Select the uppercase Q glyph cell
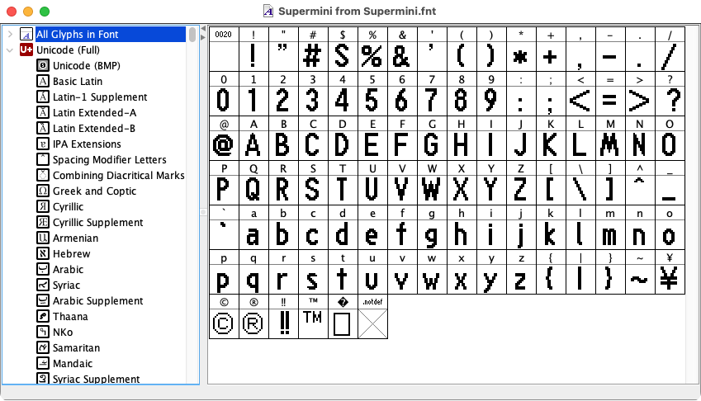 253,183
